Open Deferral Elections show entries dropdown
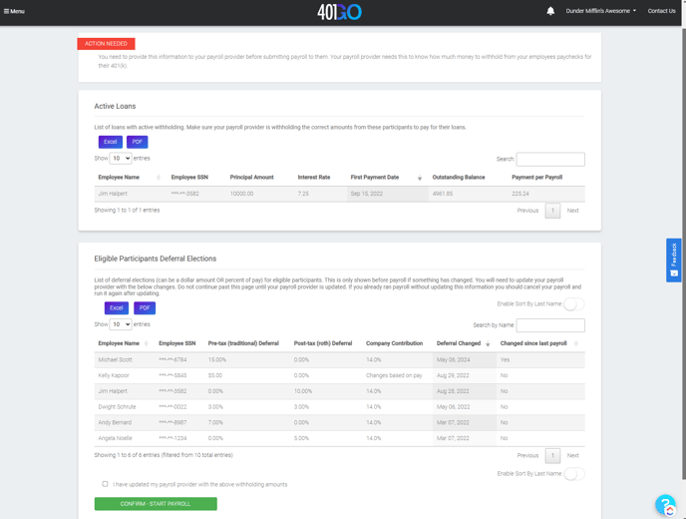Screen dimensions: 686x519 point(121,324)
